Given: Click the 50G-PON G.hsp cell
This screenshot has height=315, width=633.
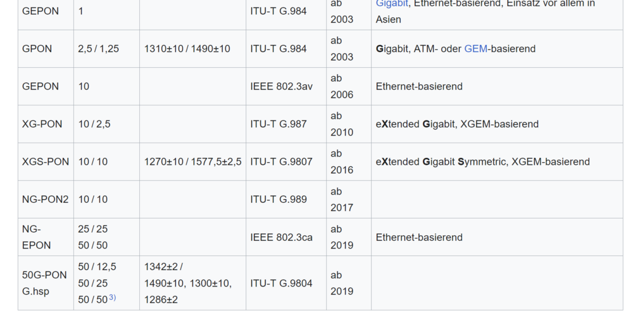Looking at the screenshot, I should tap(46, 283).
